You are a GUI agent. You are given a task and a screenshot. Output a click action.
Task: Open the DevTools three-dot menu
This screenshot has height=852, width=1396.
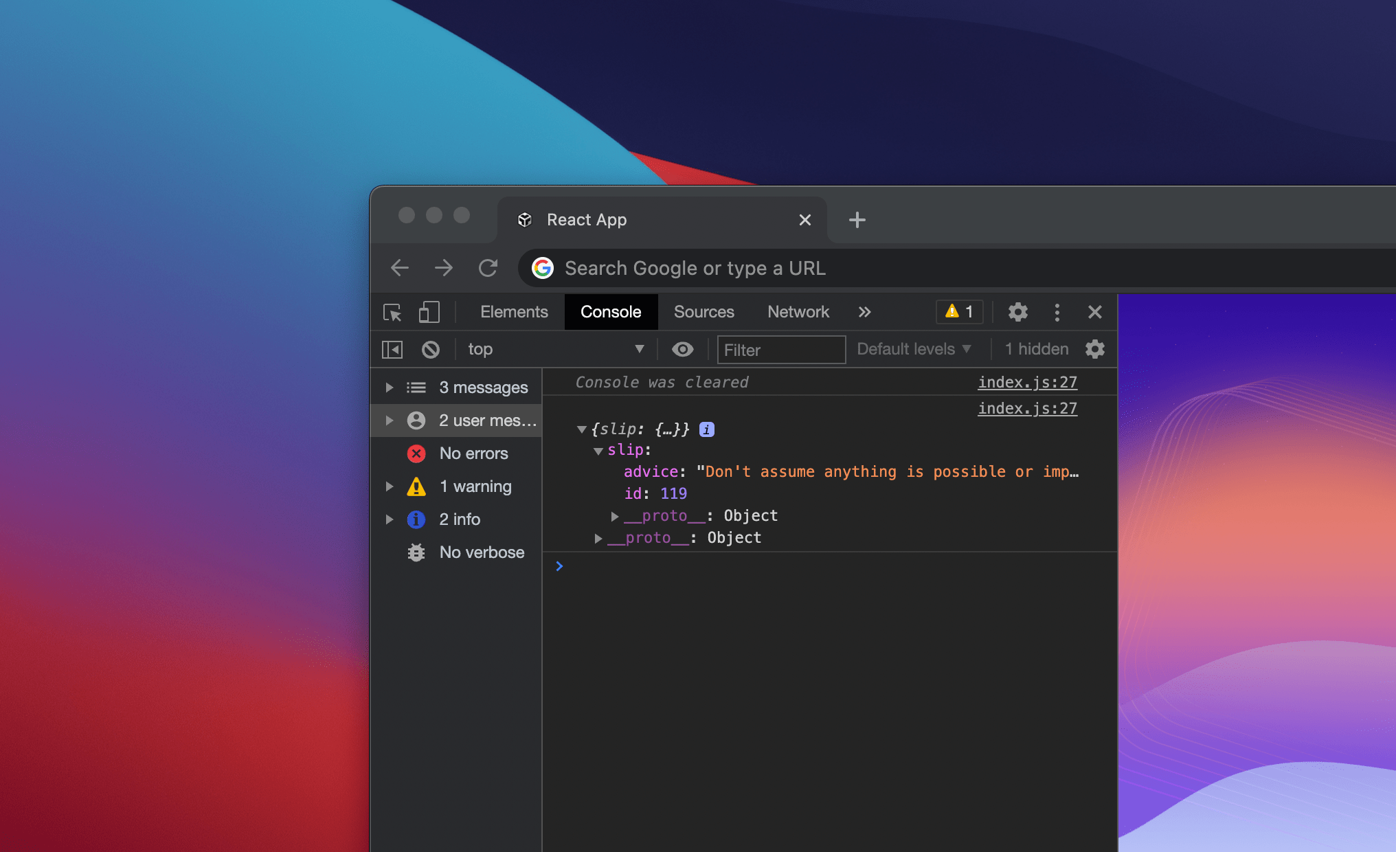coord(1057,313)
